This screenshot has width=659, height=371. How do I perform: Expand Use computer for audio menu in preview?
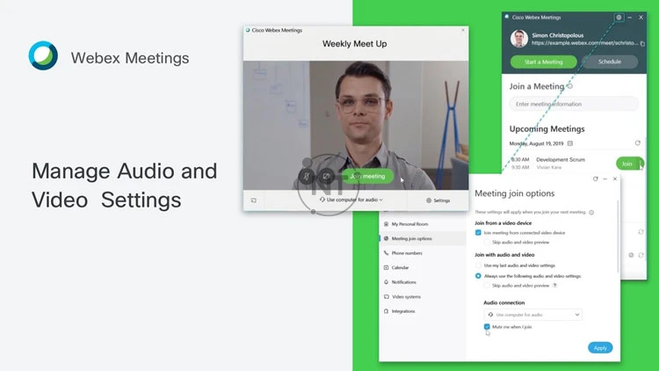point(352,200)
